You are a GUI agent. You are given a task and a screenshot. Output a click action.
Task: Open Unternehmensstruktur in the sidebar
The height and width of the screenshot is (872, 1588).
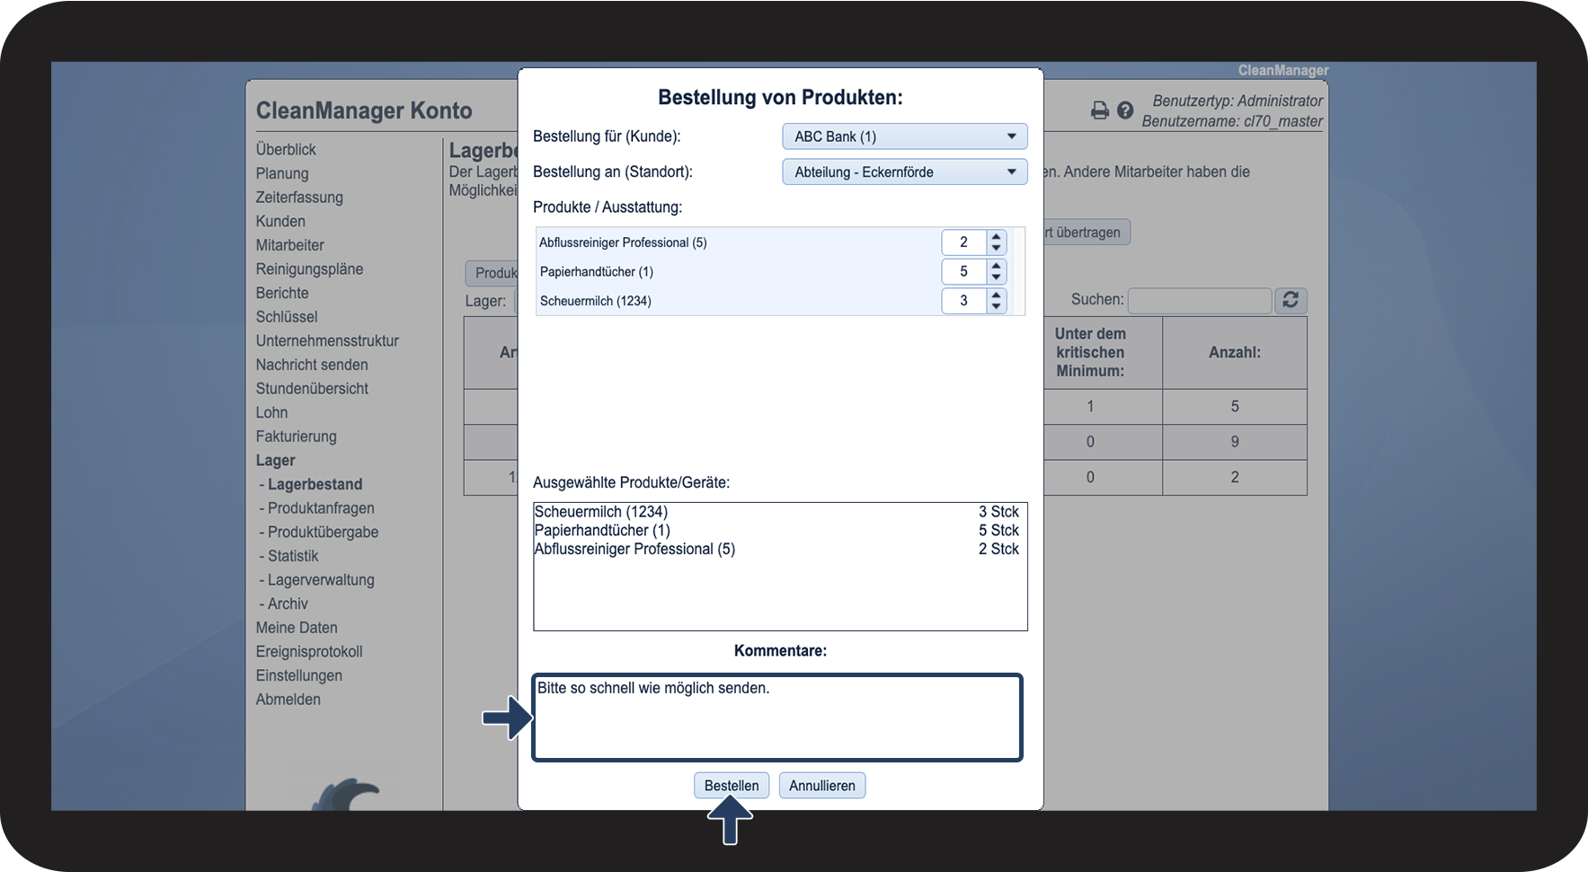coord(327,340)
